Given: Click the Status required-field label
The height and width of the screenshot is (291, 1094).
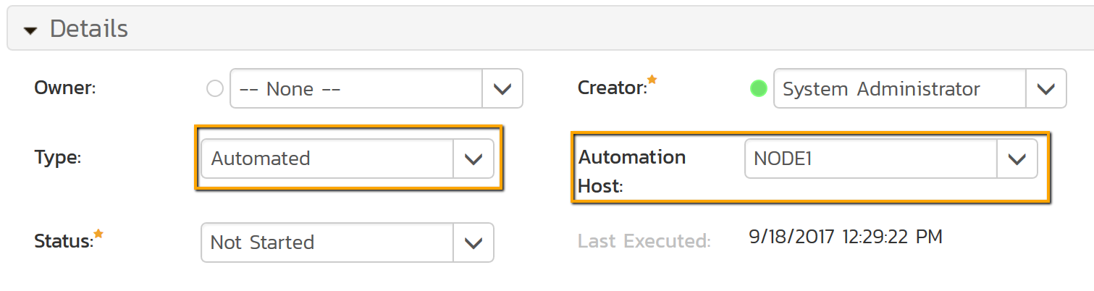Looking at the screenshot, I should [64, 241].
